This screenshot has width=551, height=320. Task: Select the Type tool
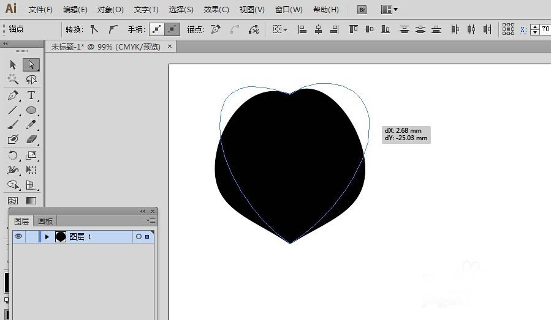tap(31, 95)
